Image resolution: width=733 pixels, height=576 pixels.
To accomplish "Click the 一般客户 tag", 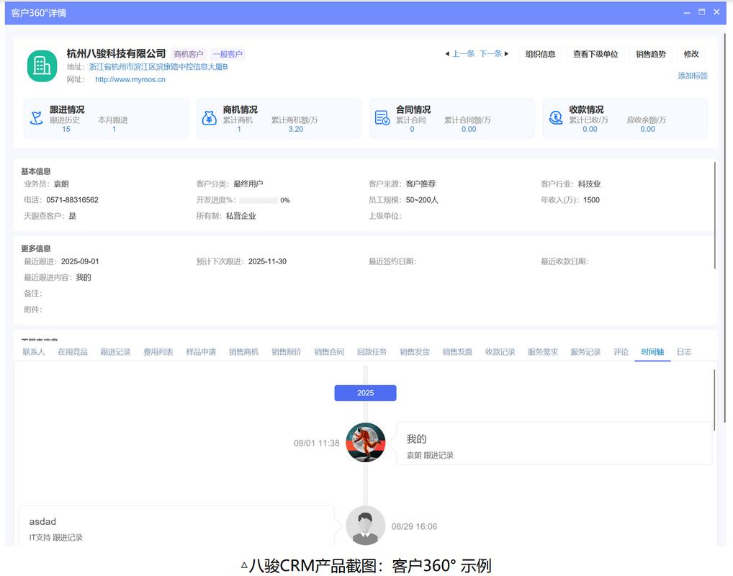I will 228,54.
